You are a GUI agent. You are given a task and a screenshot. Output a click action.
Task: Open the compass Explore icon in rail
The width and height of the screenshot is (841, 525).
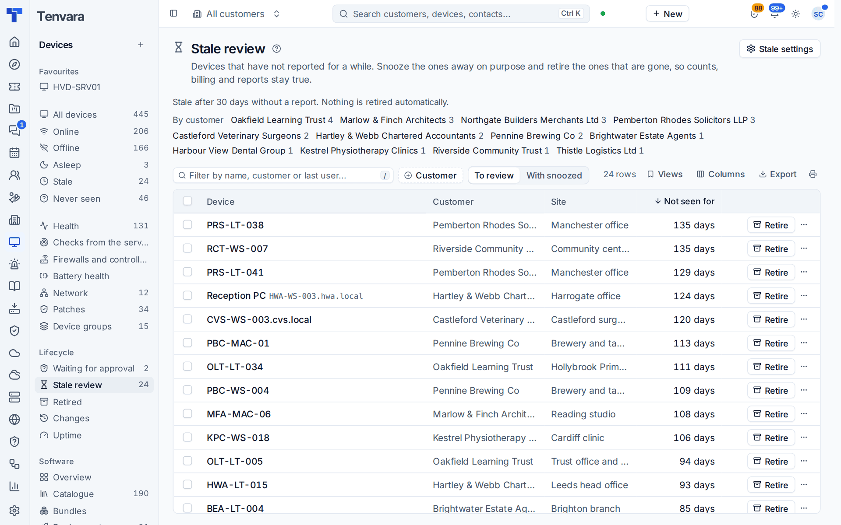[14, 64]
